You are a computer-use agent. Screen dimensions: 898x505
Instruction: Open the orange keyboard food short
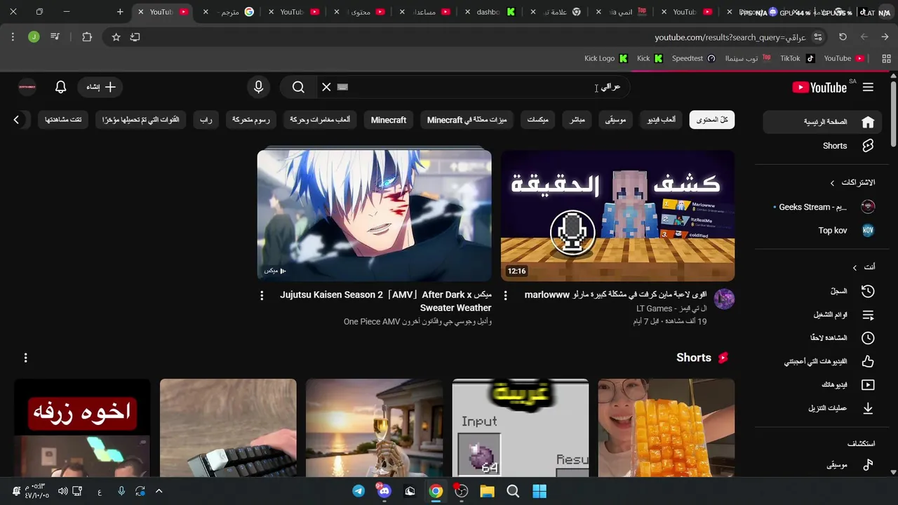coord(666,428)
